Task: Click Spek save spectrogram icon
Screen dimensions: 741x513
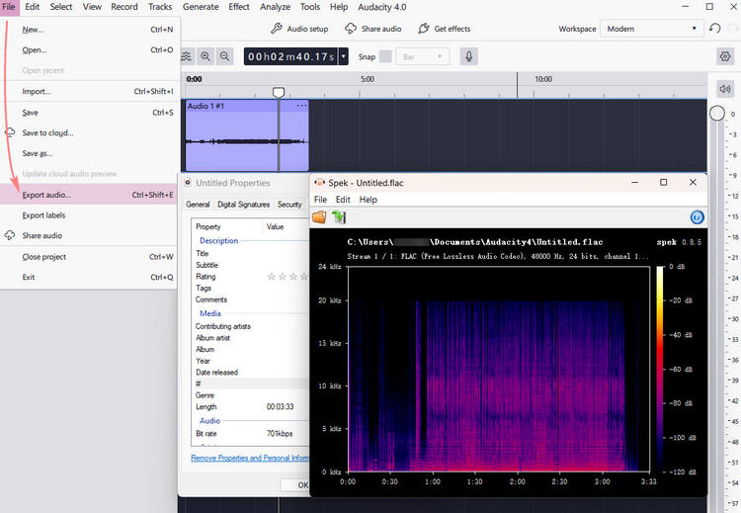Action: pyautogui.click(x=339, y=217)
